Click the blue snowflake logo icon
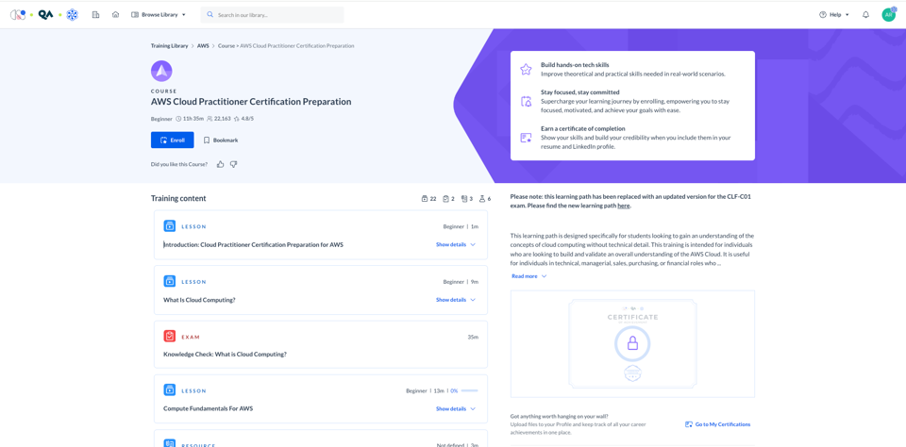Screen dimensions: 906x447 click(73, 15)
